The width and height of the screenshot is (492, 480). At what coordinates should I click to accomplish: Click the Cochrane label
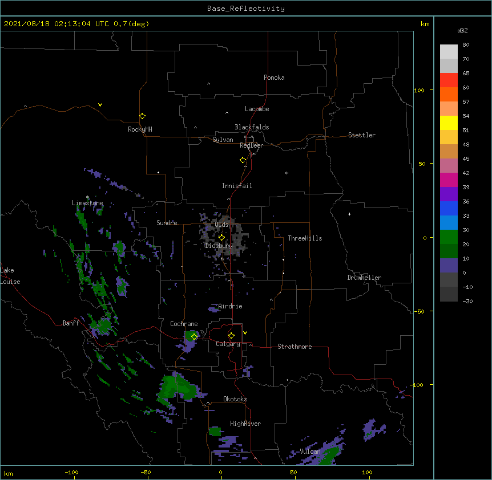click(x=184, y=324)
